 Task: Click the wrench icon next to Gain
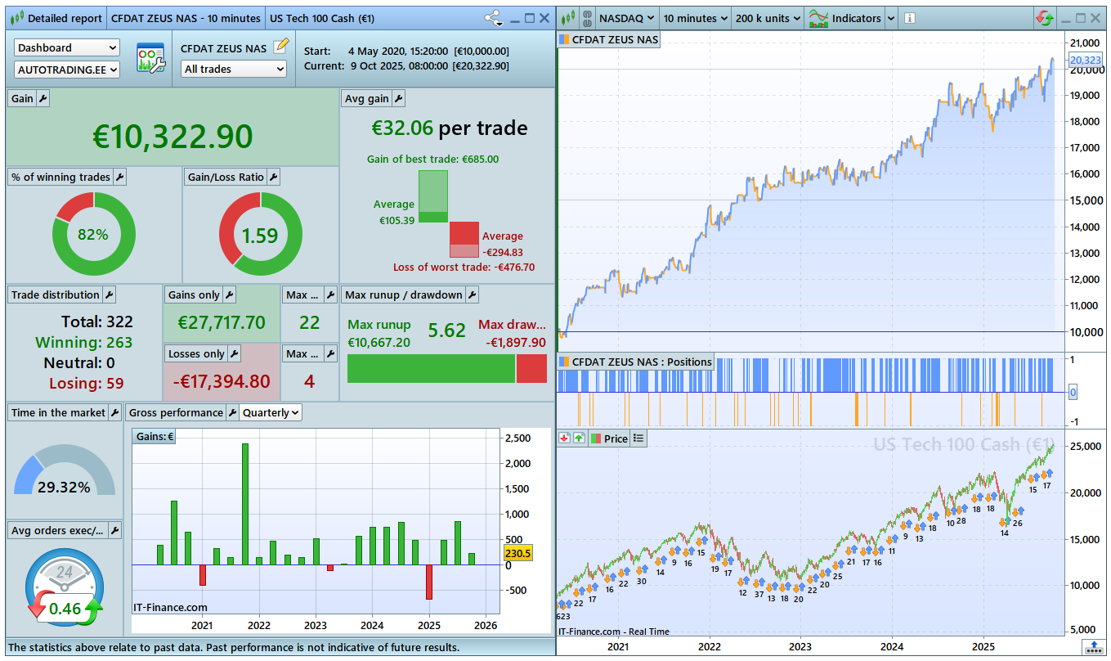point(43,98)
